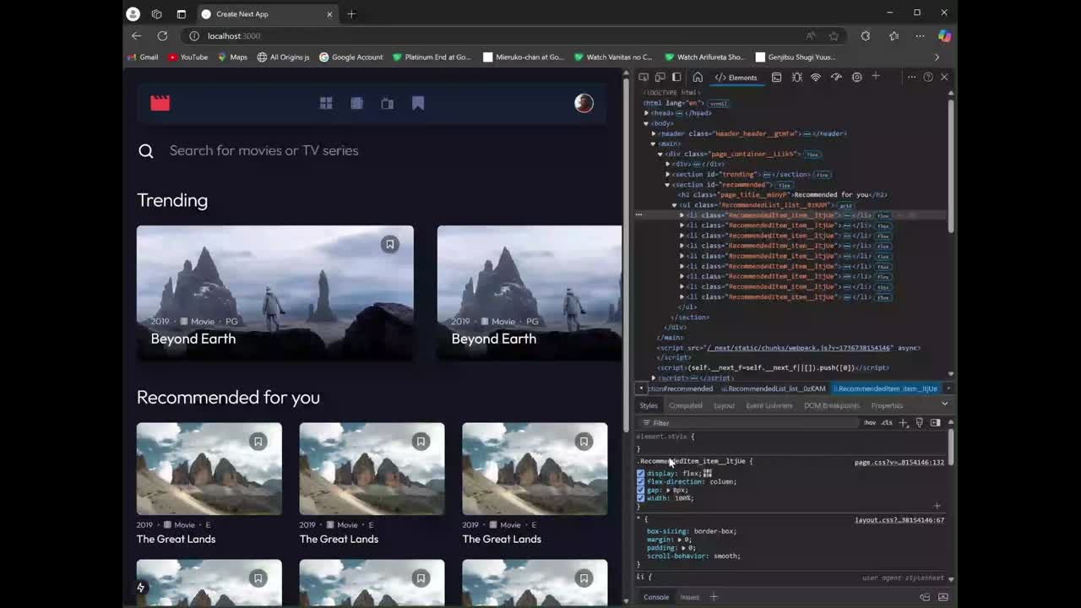Click the red movie clapper logo

160,103
